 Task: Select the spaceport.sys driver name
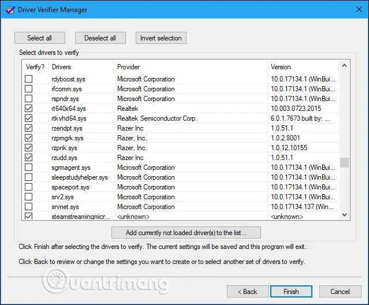(x=70, y=187)
